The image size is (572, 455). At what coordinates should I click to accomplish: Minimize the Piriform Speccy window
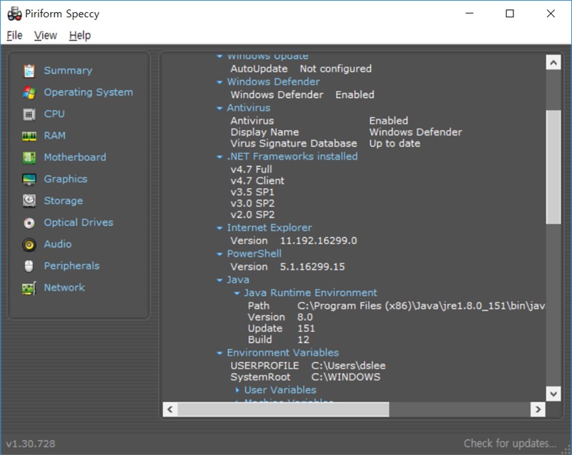point(470,14)
